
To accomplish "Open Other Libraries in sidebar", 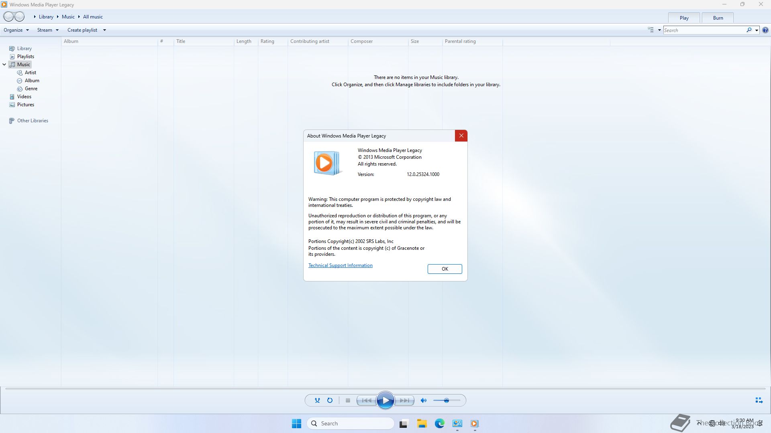I will point(33,121).
